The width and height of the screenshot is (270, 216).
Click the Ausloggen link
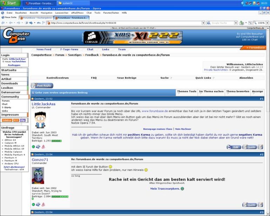tap(14, 65)
